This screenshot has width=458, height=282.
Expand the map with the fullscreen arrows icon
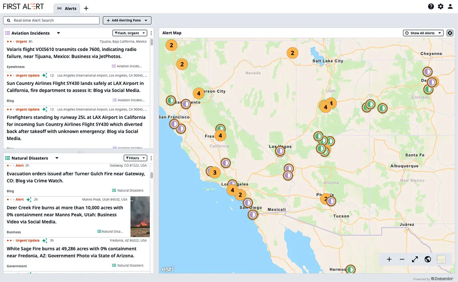(415, 260)
